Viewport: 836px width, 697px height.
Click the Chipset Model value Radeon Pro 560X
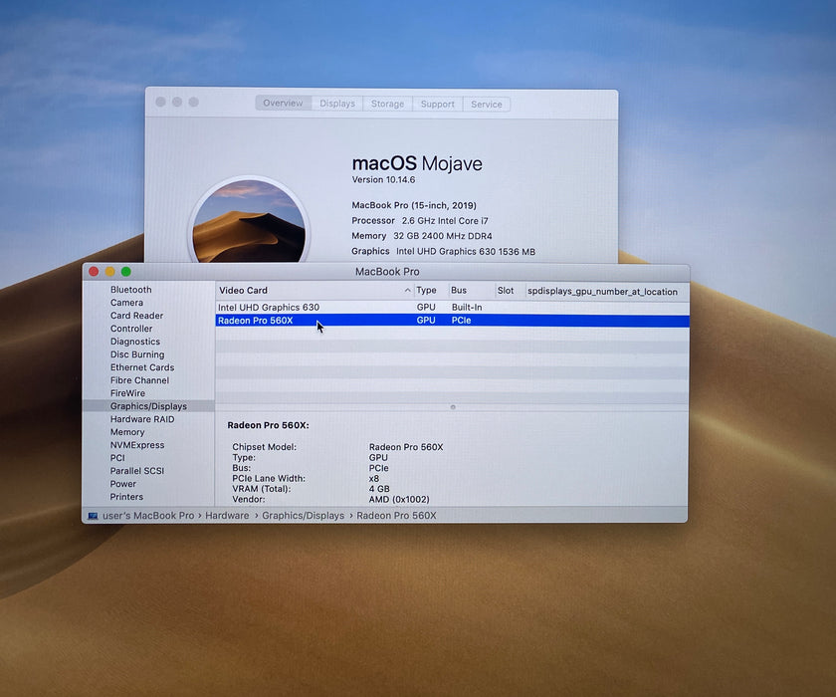click(406, 447)
